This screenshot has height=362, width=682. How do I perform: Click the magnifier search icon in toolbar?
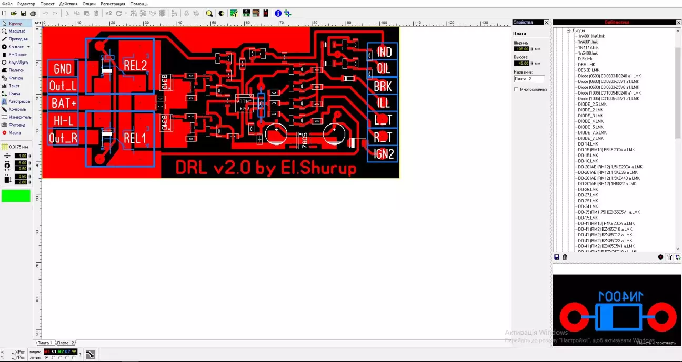tap(209, 13)
